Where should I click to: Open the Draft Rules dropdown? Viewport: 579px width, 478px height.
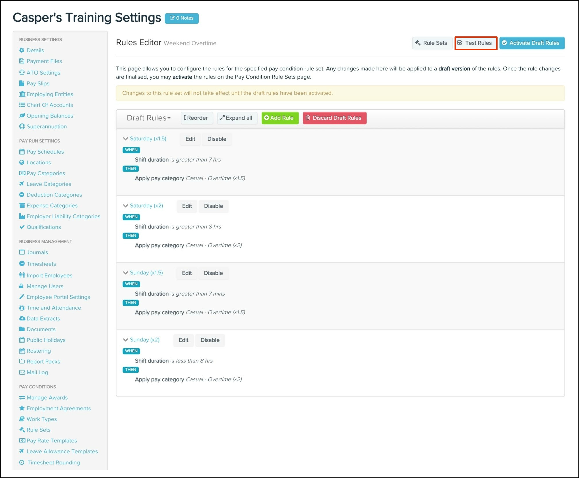[x=148, y=118]
